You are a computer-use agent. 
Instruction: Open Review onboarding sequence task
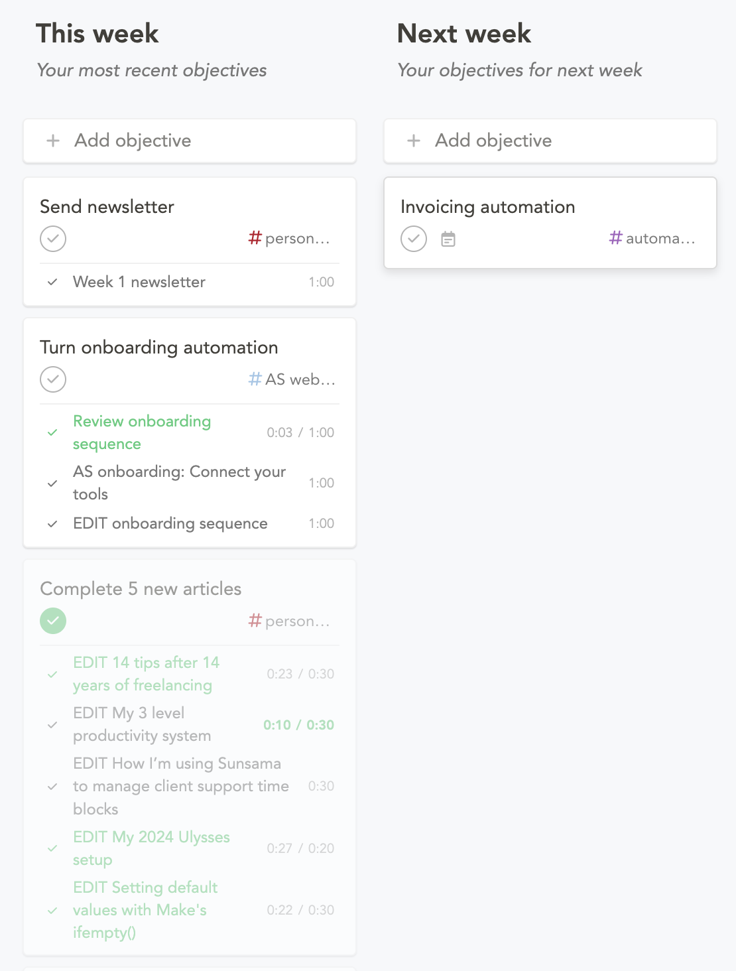coord(142,432)
